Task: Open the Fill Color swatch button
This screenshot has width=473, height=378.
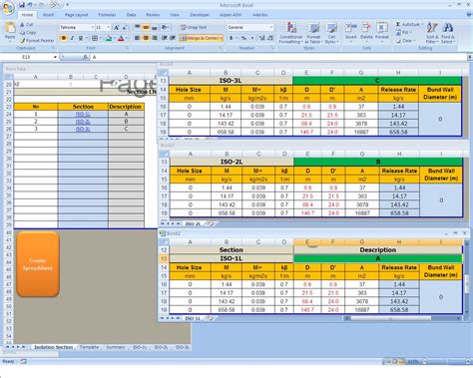Action: [x=108, y=38]
